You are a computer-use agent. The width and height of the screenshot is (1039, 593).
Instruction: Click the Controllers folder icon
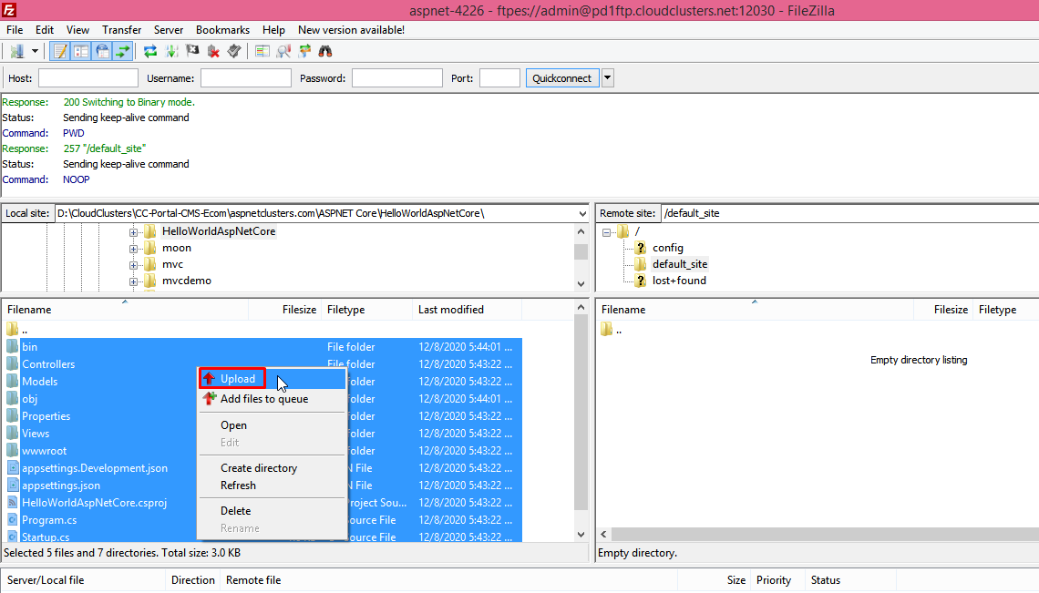point(13,363)
